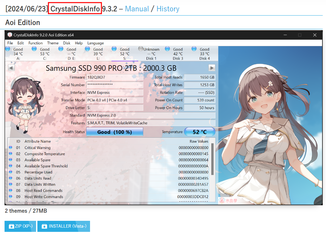Click the masked Serial Number field
326x239 pixels.
(115, 85)
